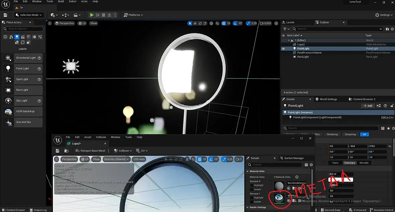Open the Selection Mode dropdown

click(x=29, y=15)
